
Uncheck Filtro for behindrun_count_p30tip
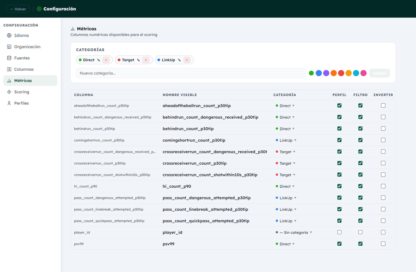(x=360, y=128)
